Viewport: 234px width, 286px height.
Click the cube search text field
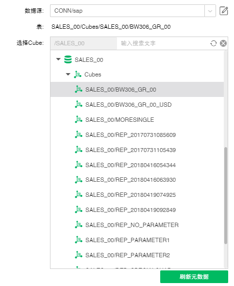pos(163,43)
